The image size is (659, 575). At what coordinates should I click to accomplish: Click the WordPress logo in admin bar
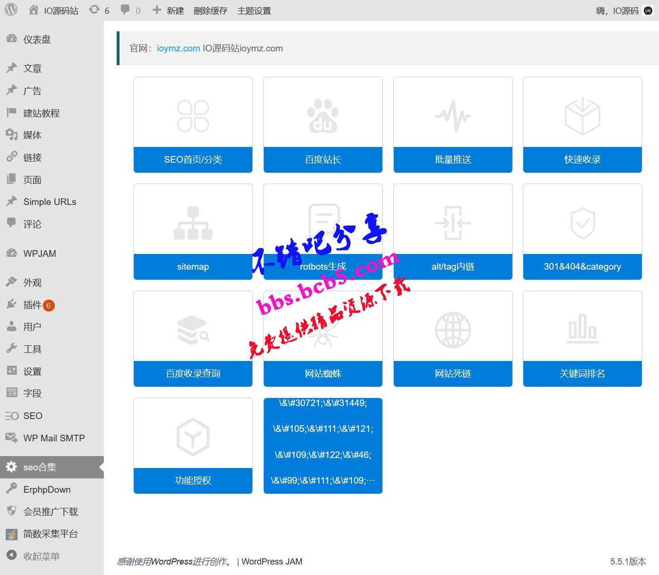pyautogui.click(x=11, y=10)
